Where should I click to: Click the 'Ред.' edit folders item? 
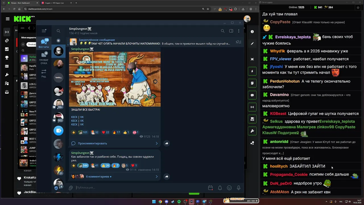(44, 73)
